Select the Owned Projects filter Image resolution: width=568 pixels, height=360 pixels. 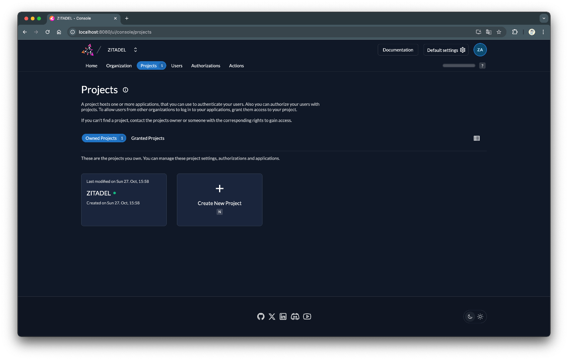[x=104, y=138]
